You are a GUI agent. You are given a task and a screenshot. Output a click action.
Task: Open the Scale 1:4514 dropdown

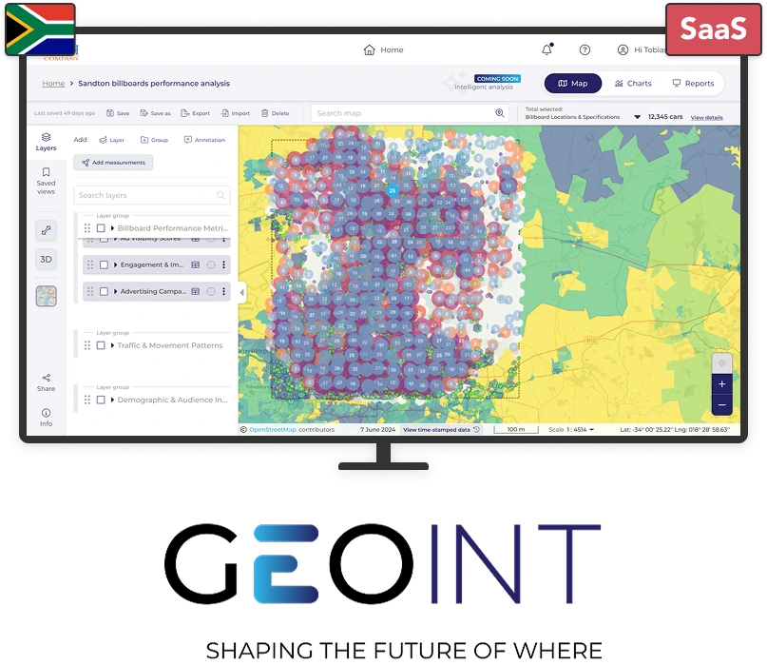(571, 429)
